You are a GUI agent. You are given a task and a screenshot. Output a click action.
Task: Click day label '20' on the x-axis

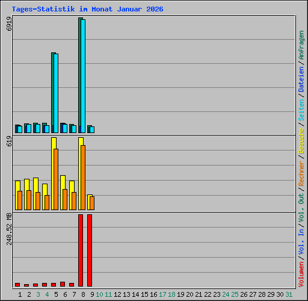tap(189, 294)
